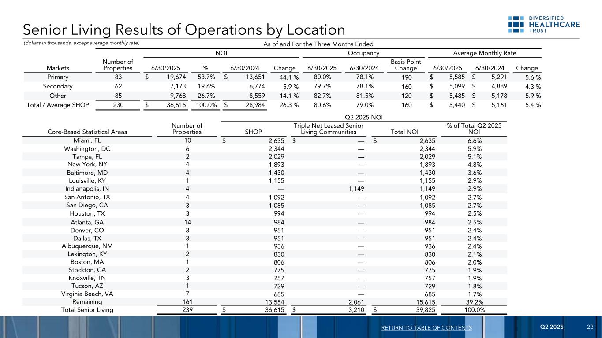Click the % of Total Q2 2025 NOI header
Screen dimensions: 602x338
474,129
